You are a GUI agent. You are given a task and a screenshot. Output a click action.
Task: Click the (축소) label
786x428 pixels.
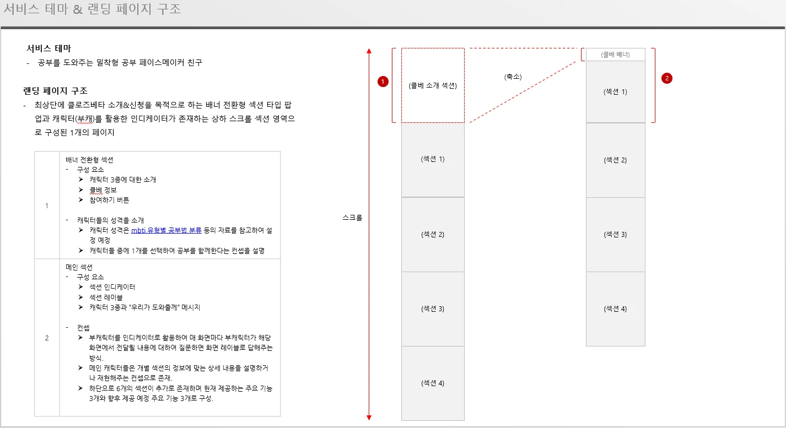tap(513, 77)
